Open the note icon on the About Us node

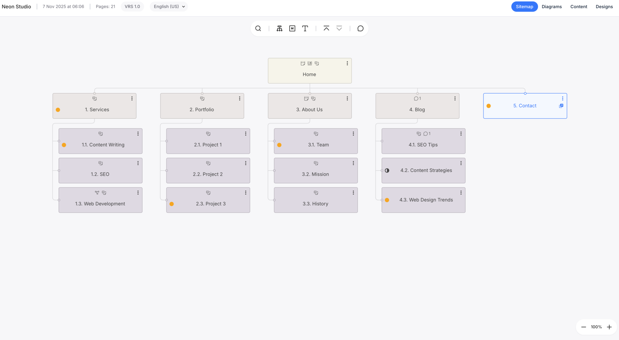coord(306,99)
